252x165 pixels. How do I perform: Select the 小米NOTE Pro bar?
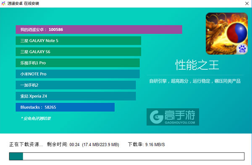tap(78, 74)
